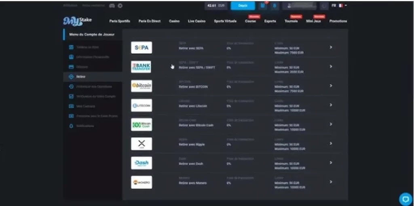Click the blue Dépôt button
414x206 pixels.
243,6
